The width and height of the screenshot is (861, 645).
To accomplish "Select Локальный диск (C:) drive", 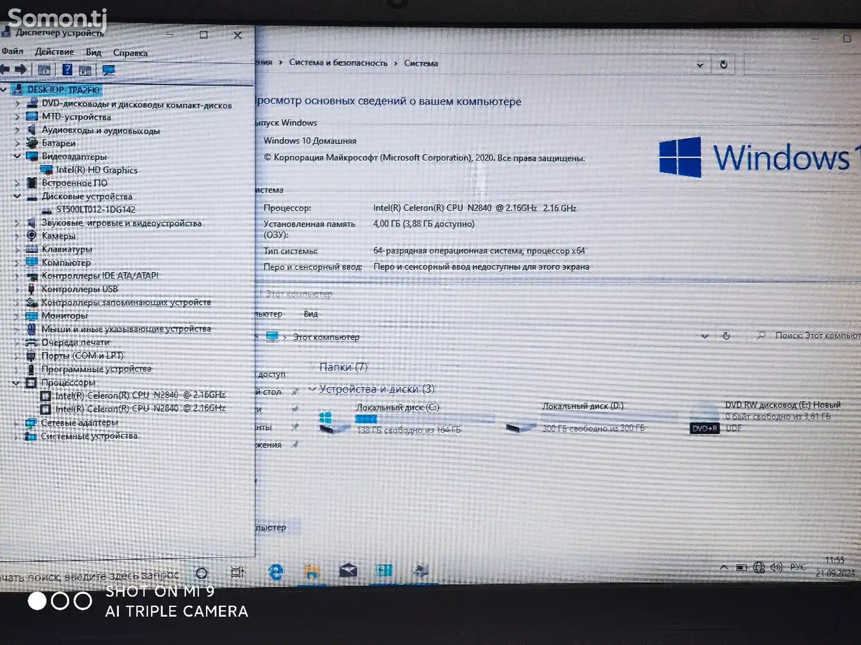I will point(406,418).
